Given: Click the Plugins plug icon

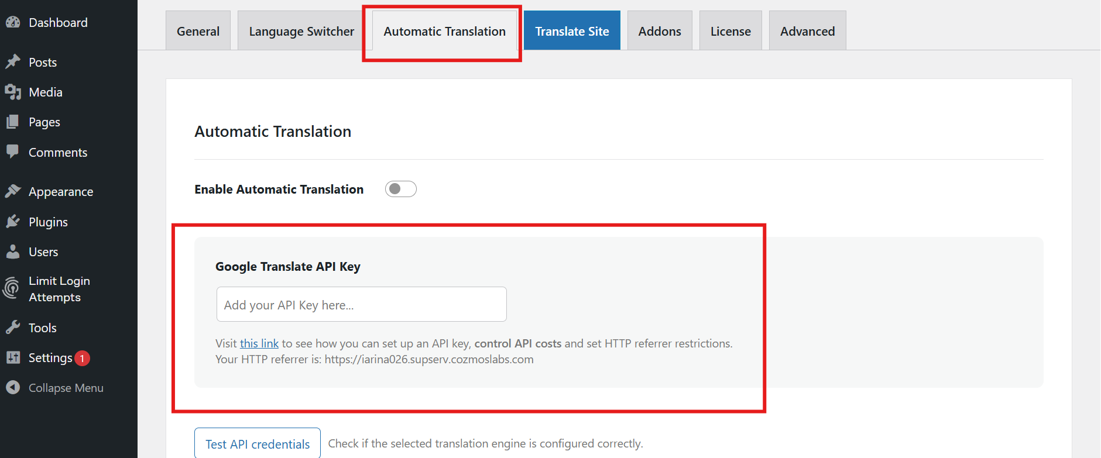Looking at the screenshot, I should [13, 222].
